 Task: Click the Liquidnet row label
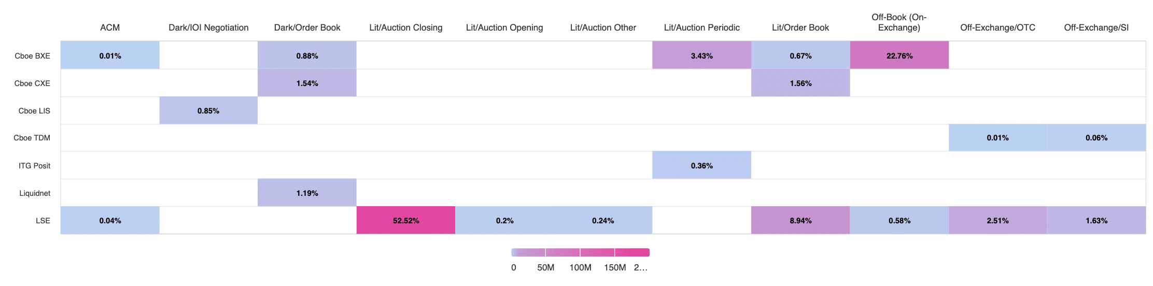pos(35,193)
